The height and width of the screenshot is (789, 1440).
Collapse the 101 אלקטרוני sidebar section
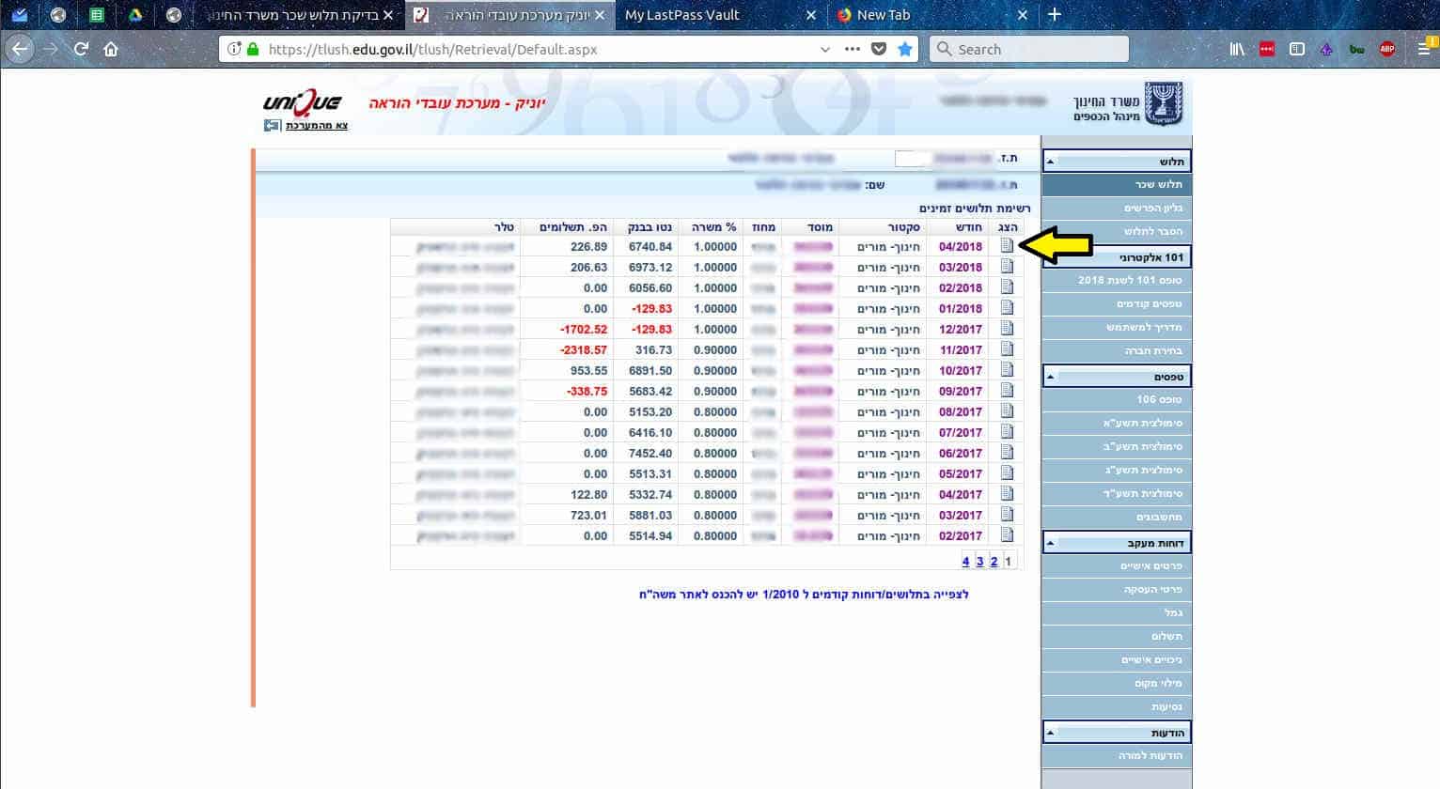coord(1051,257)
